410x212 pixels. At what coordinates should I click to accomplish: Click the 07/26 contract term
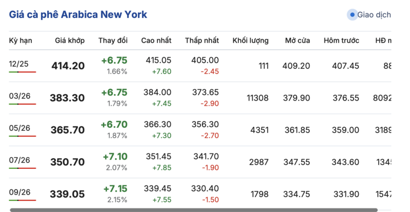20,160
